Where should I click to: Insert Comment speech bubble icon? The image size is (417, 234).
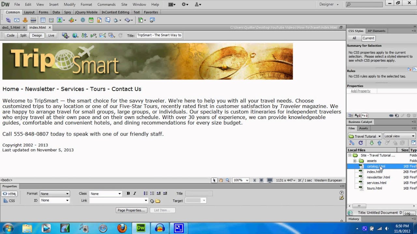108,20
